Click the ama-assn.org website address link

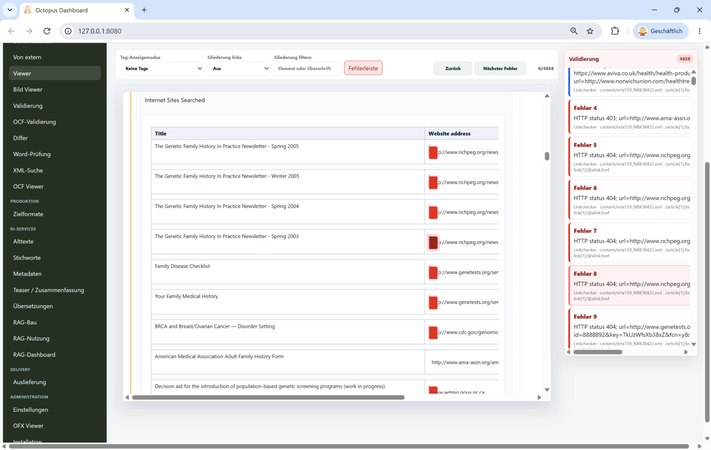point(465,362)
